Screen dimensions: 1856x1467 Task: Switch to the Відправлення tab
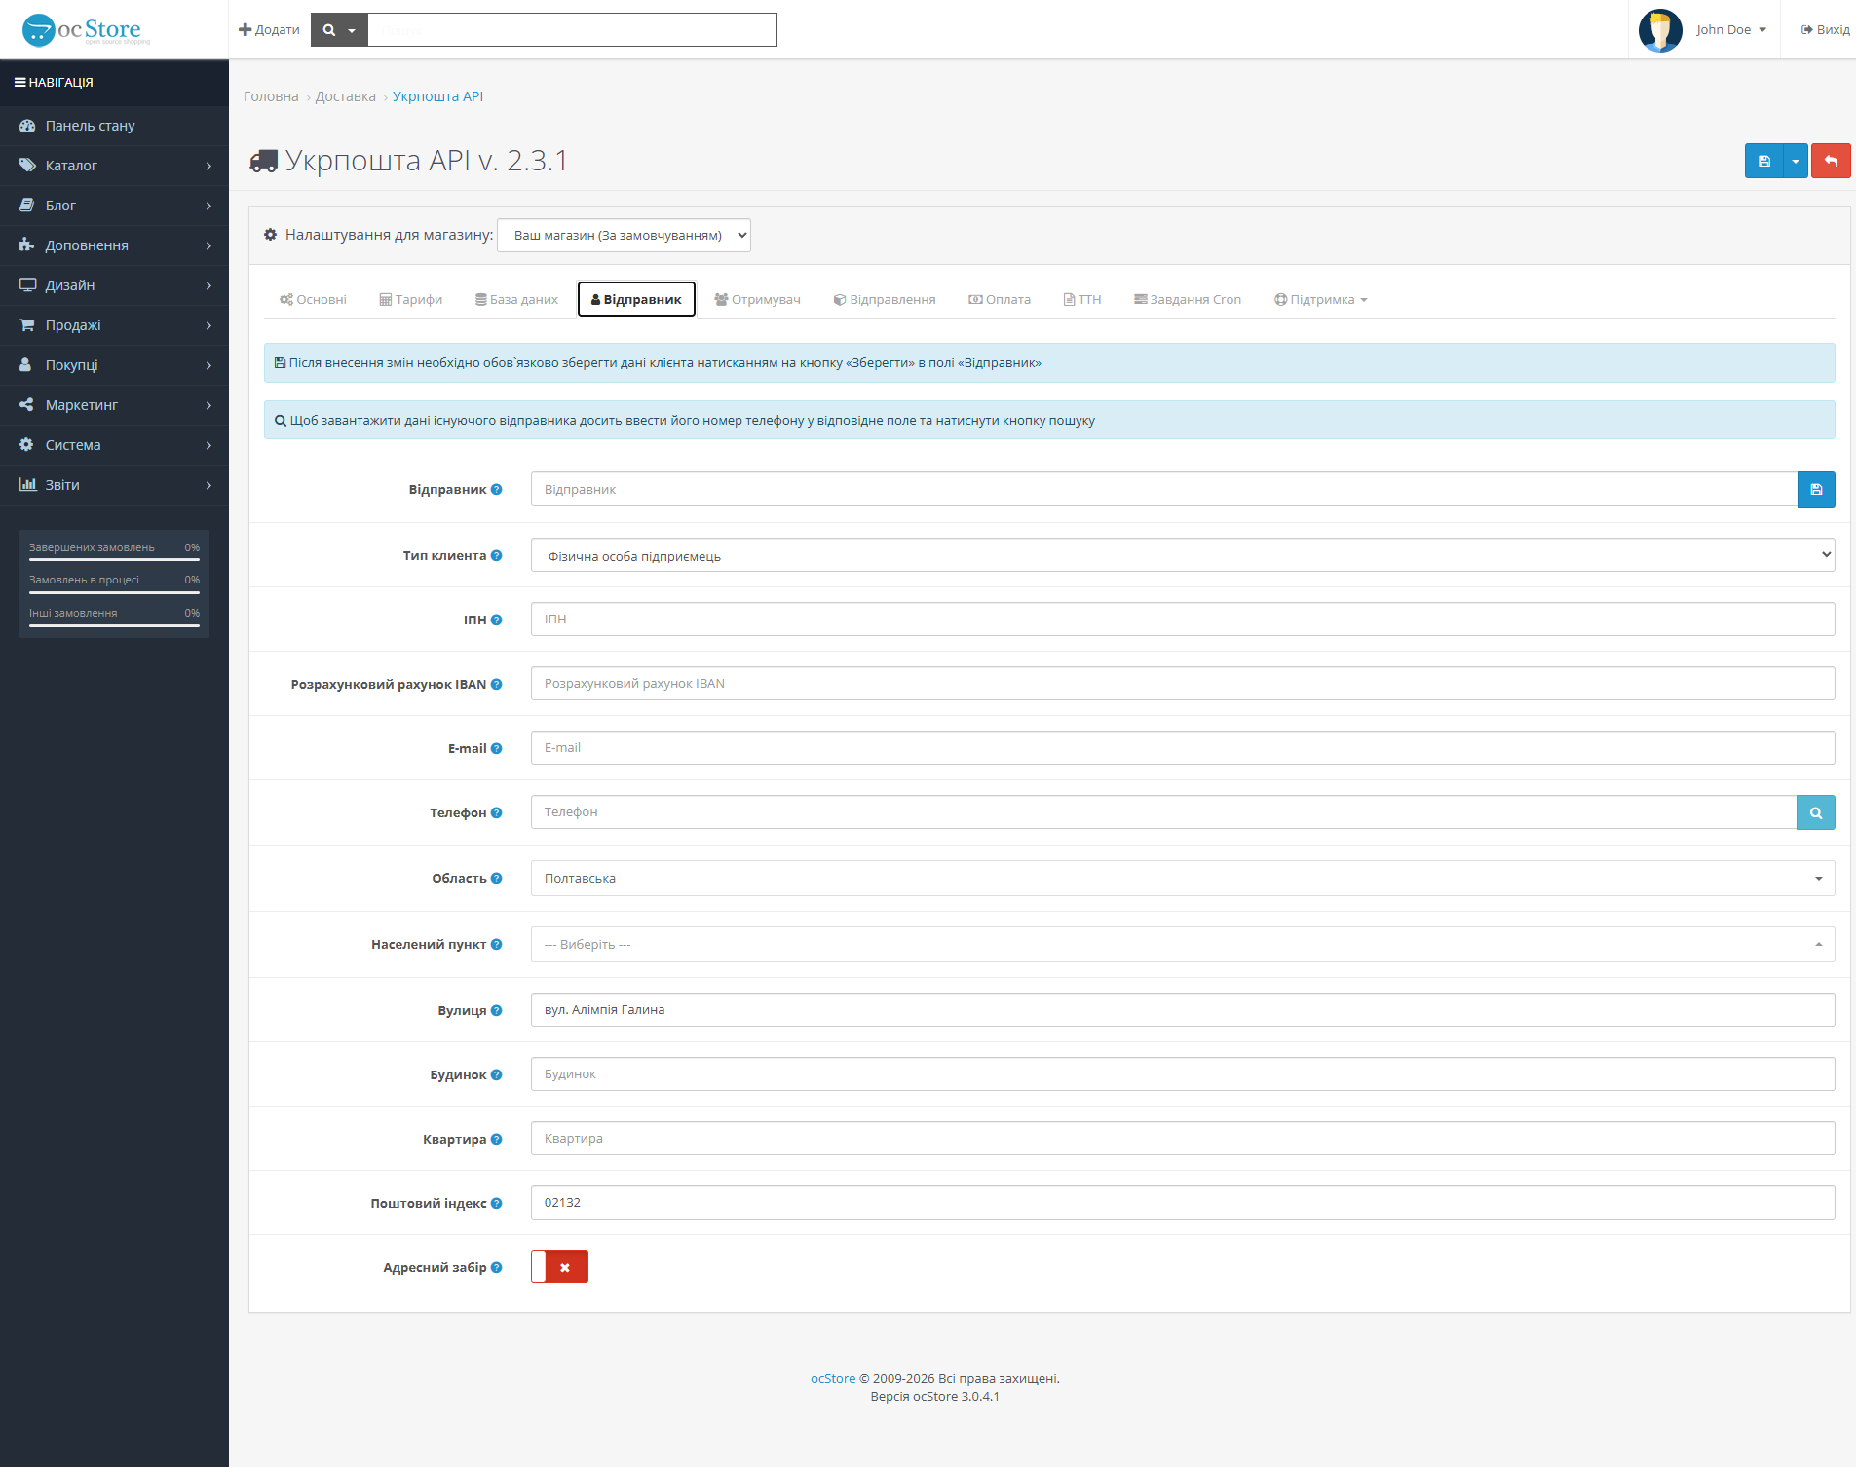pos(885,299)
